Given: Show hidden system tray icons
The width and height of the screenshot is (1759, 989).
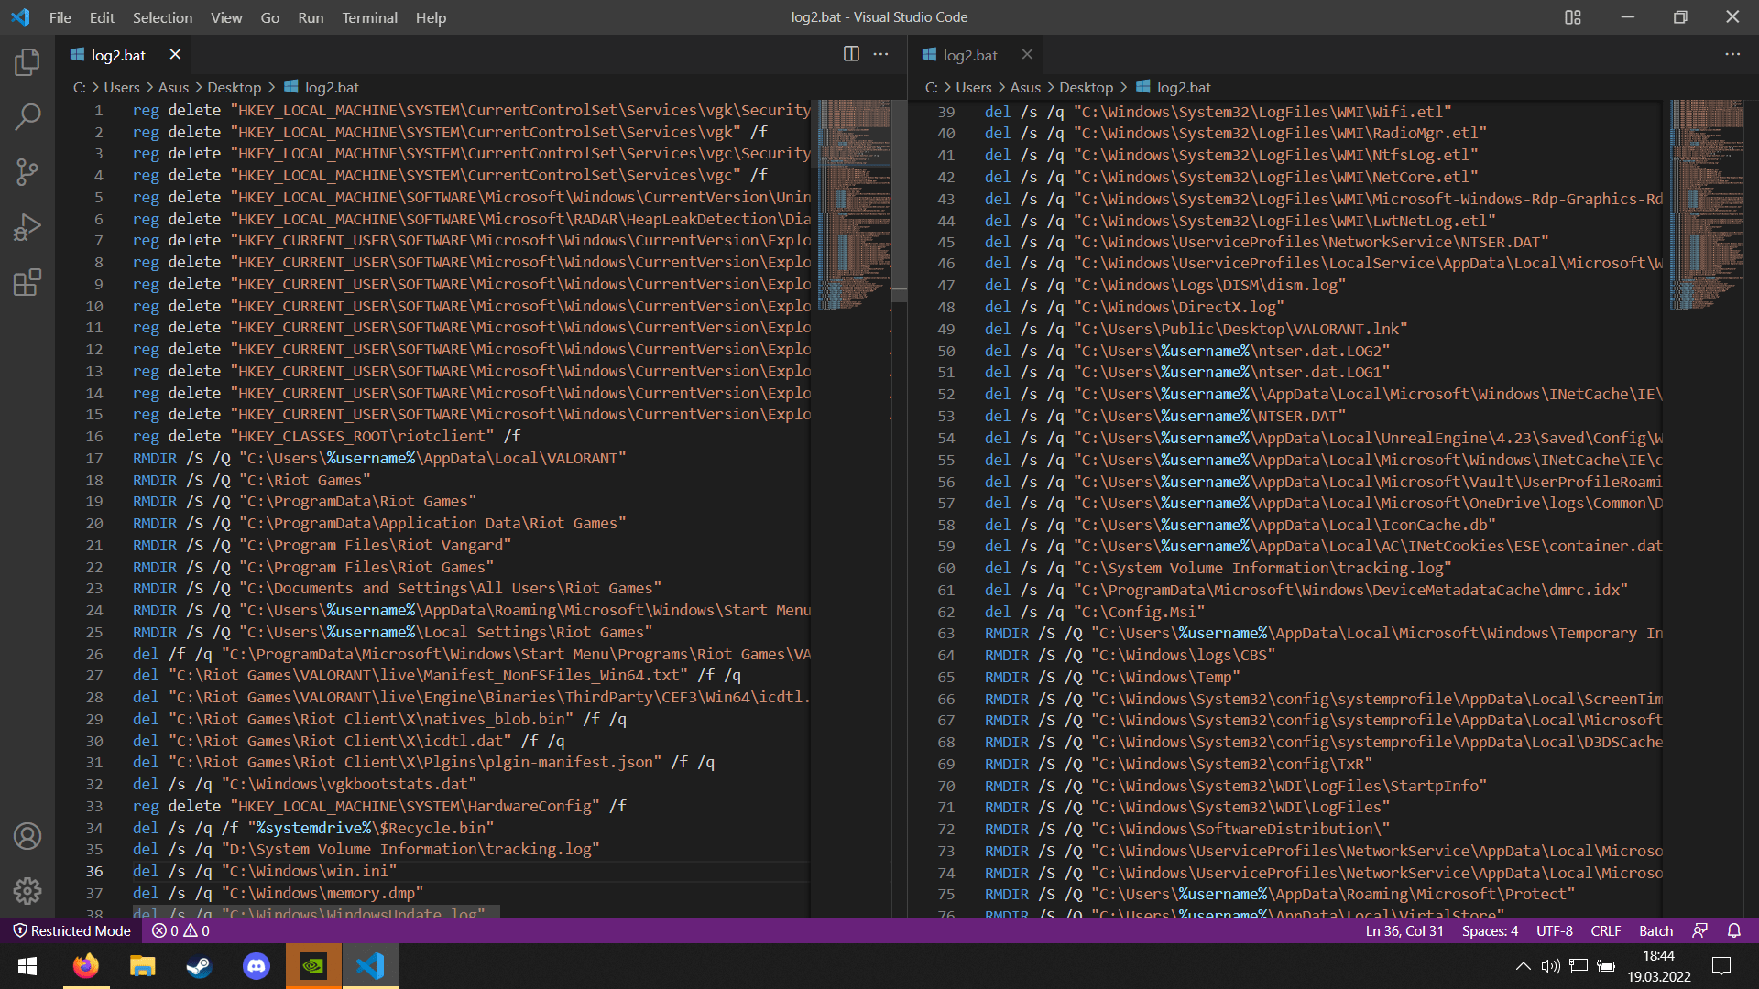Looking at the screenshot, I should click(x=1523, y=966).
